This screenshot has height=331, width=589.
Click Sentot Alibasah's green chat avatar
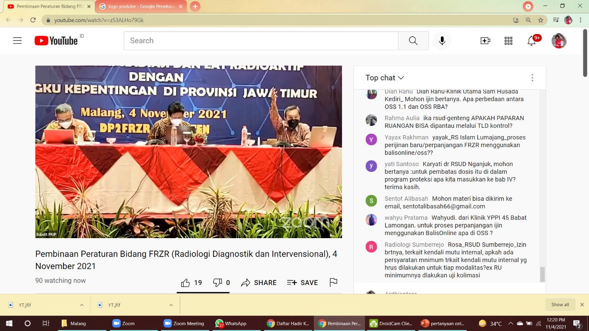(x=371, y=200)
